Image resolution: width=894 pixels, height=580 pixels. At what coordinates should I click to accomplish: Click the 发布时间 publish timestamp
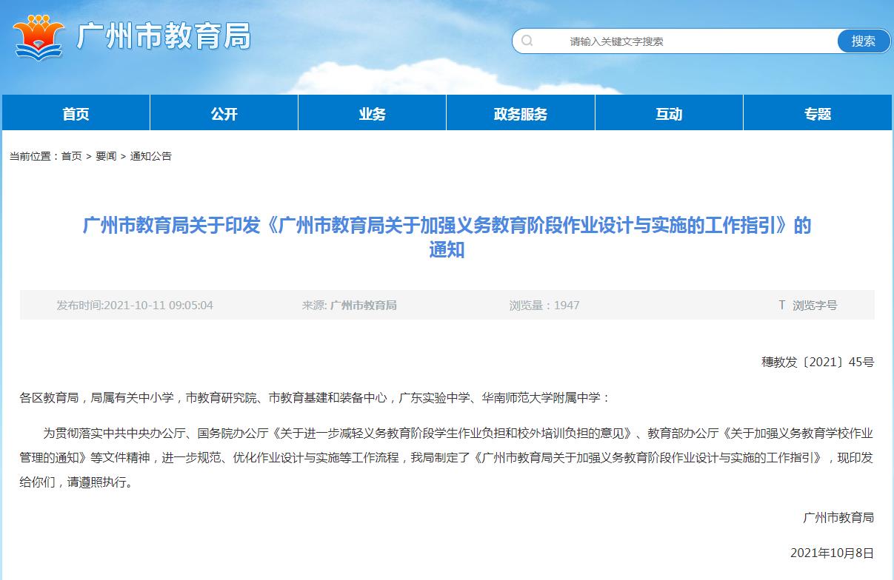(135, 305)
